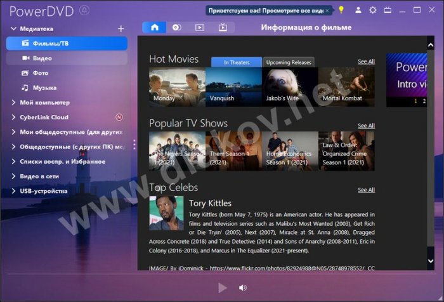Expand the USB-устройства section
The height and width of the screenshot is (302, 444).
[x=14, y=191]
